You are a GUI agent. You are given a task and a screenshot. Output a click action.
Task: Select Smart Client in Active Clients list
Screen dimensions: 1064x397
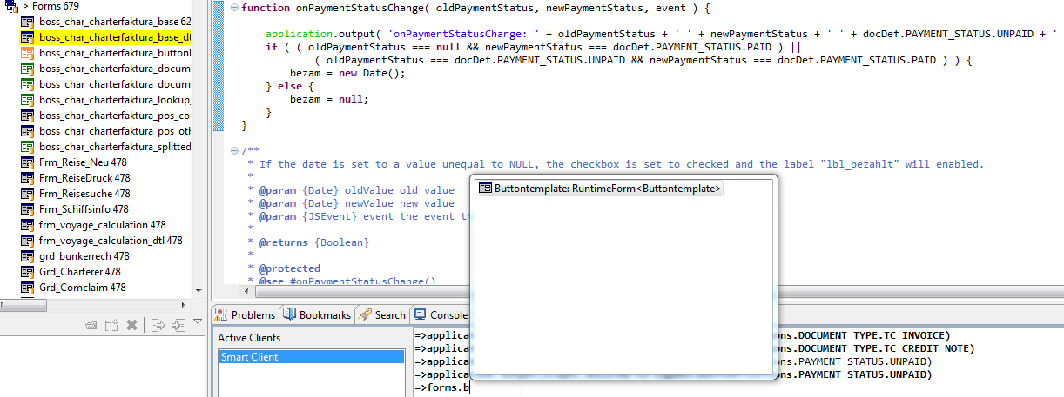311,357
